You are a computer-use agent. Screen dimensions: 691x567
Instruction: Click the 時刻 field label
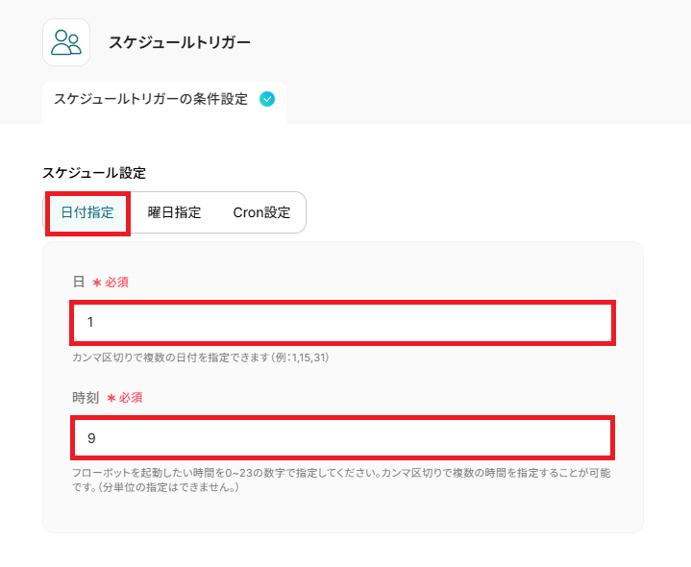click(86, 398)
